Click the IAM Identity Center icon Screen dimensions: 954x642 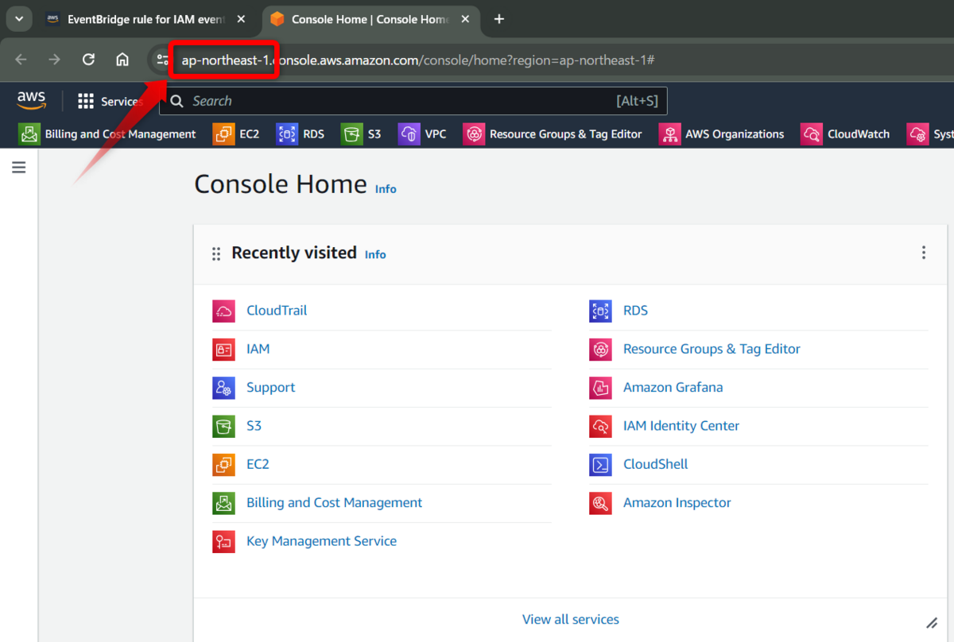click(600, 426)
